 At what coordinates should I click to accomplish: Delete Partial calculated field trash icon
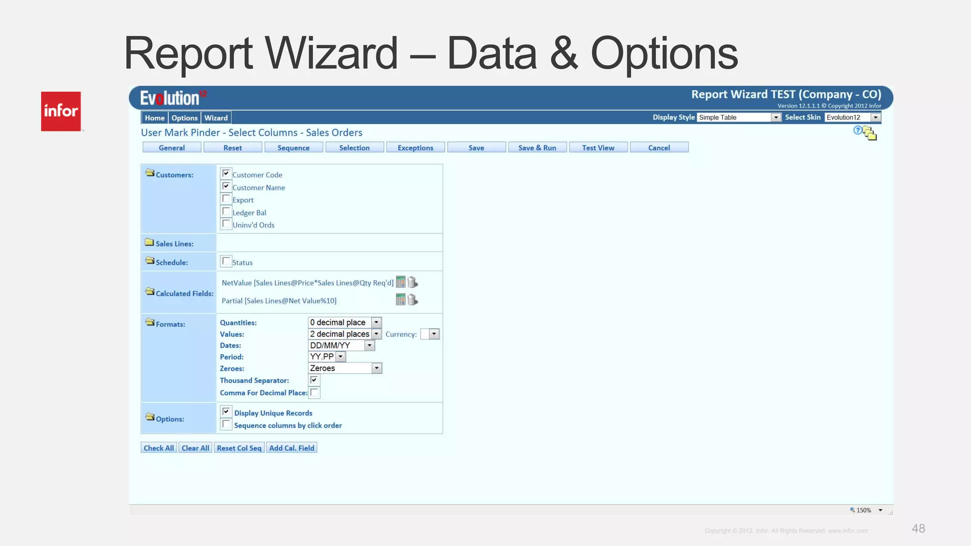coord(412,300)
